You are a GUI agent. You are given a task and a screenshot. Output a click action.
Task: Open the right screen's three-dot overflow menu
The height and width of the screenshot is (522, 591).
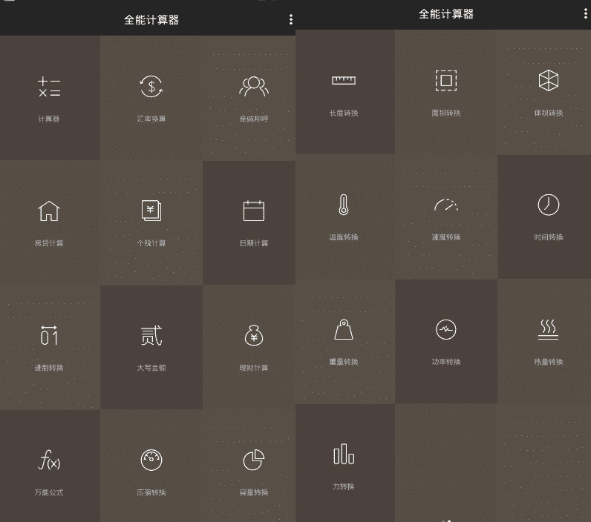pyautogui.click(x=585, y=14)
